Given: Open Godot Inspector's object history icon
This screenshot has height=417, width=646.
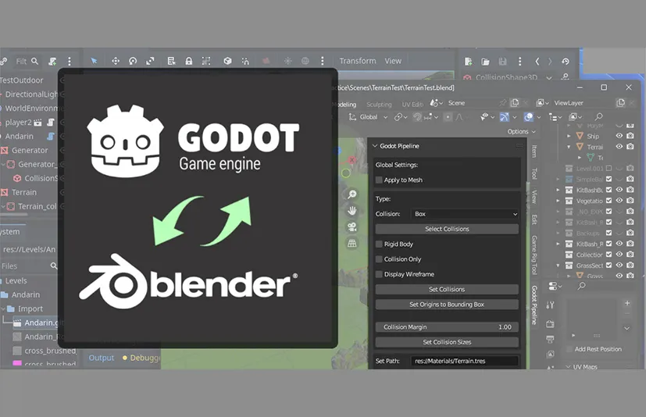Looking at the screenshot, I should click(x=566, y=62).
